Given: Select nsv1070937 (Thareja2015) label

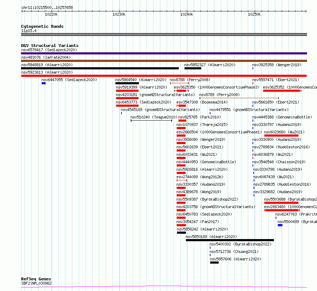Looking at the screenshot, I should click(x=202, y=125).
